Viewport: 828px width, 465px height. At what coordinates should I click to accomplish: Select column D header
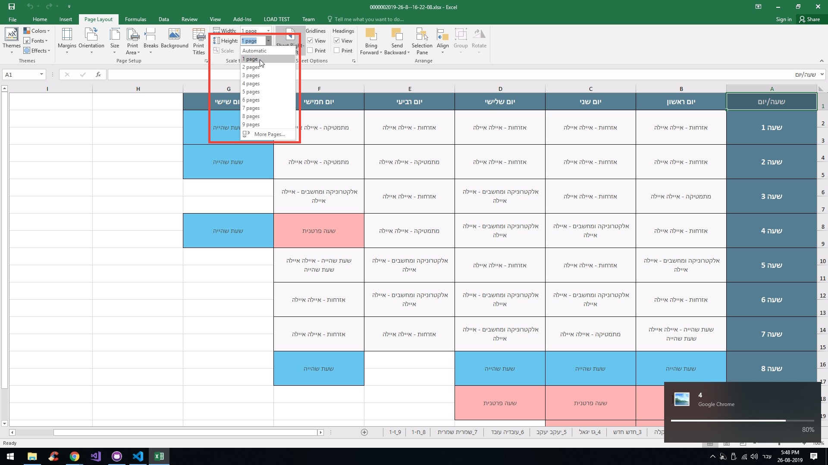(x=500, y=89)
